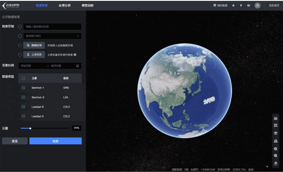Click the 'Landsat 8' satellite name
This screenshot has height=172, width=283.
click(x=38, y=107)
